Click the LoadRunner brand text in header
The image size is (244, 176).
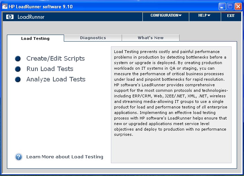click(31, 17)
